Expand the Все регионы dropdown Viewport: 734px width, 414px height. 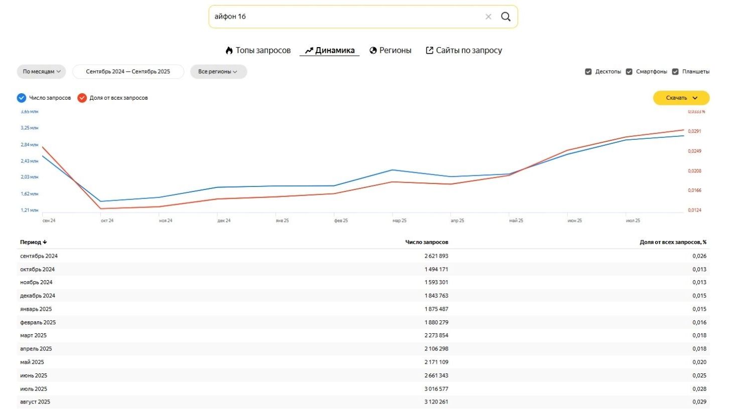217,72
